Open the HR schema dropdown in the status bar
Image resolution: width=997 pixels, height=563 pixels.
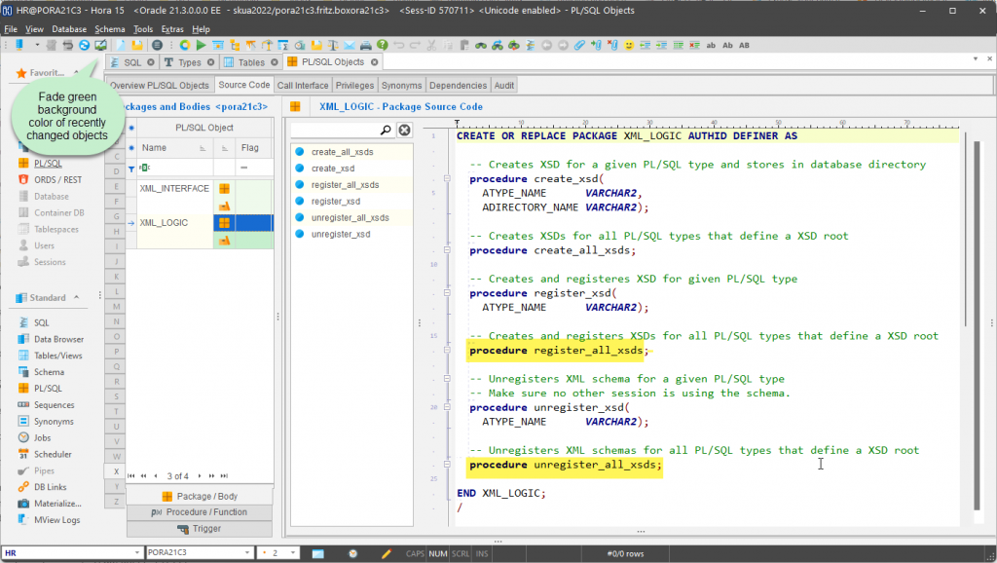(137, 552)
